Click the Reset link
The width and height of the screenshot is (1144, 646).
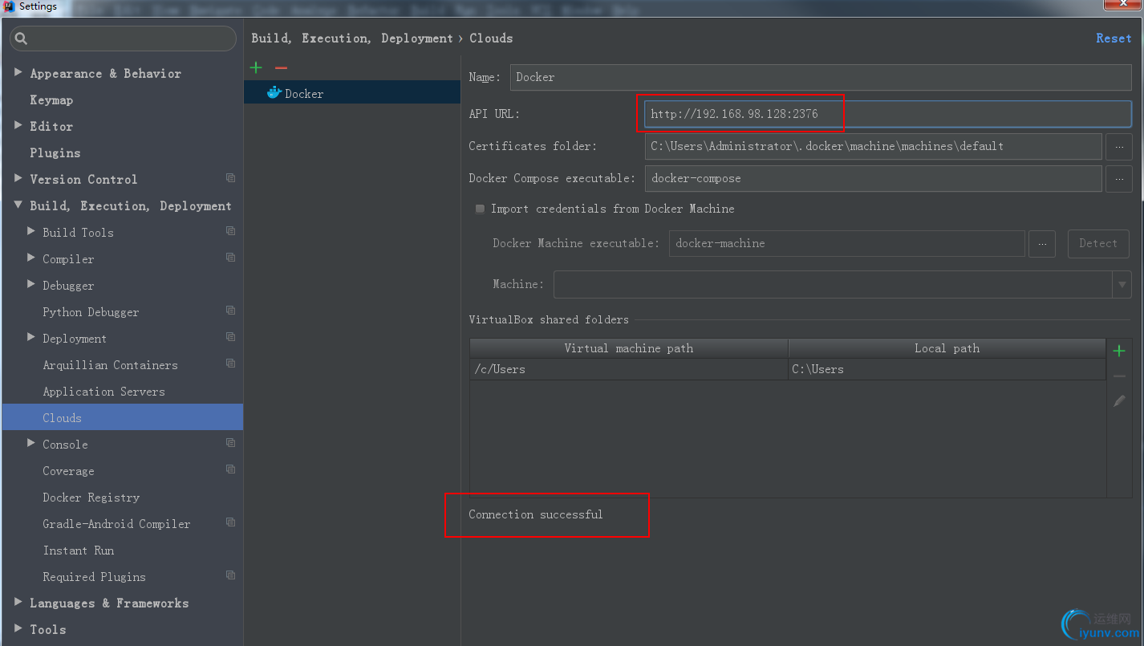(1114, 38)
